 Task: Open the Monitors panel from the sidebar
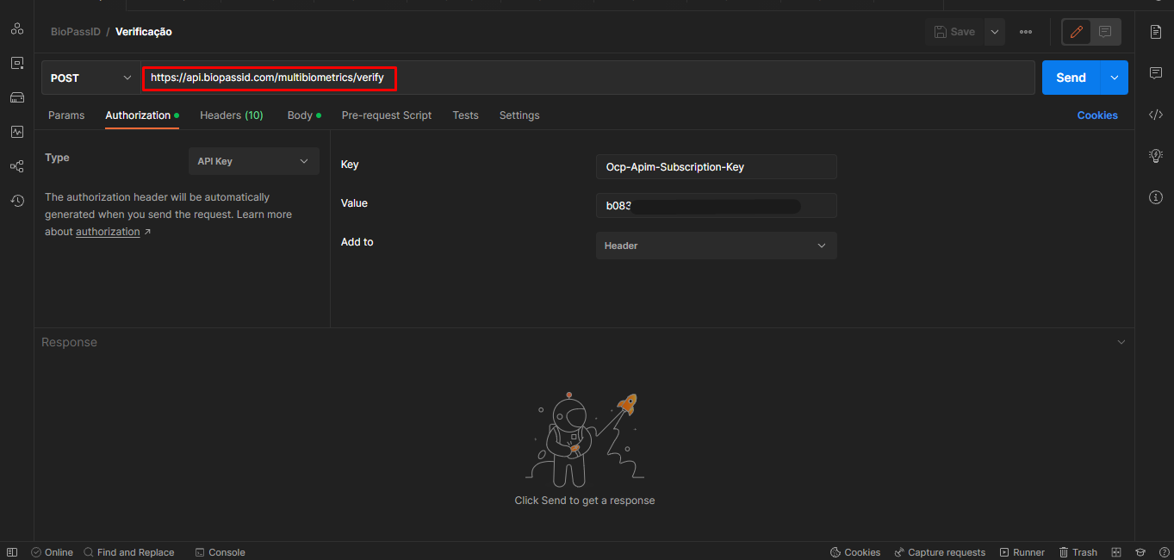(x=17, y=132)
